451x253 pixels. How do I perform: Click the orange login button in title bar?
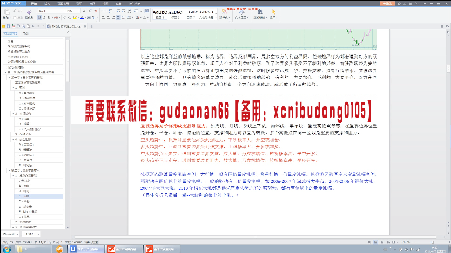(387, 3)
